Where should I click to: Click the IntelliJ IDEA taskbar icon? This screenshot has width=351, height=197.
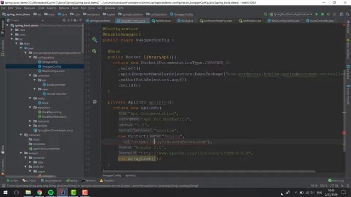[x=62, y=192]
